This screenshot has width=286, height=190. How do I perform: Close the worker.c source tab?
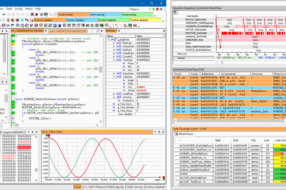coord(47,30)
